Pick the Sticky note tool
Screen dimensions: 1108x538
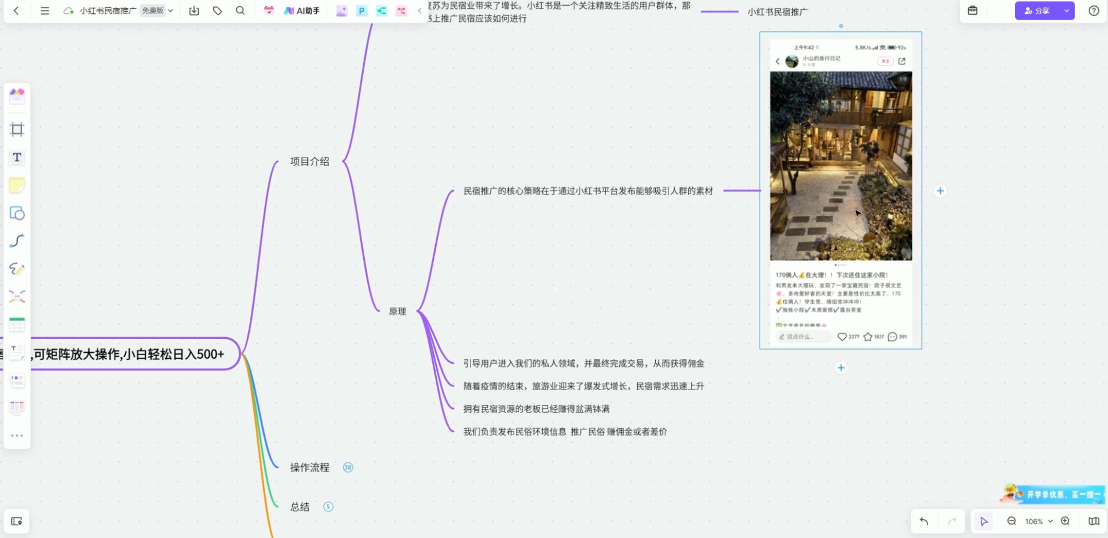point(17,185)
